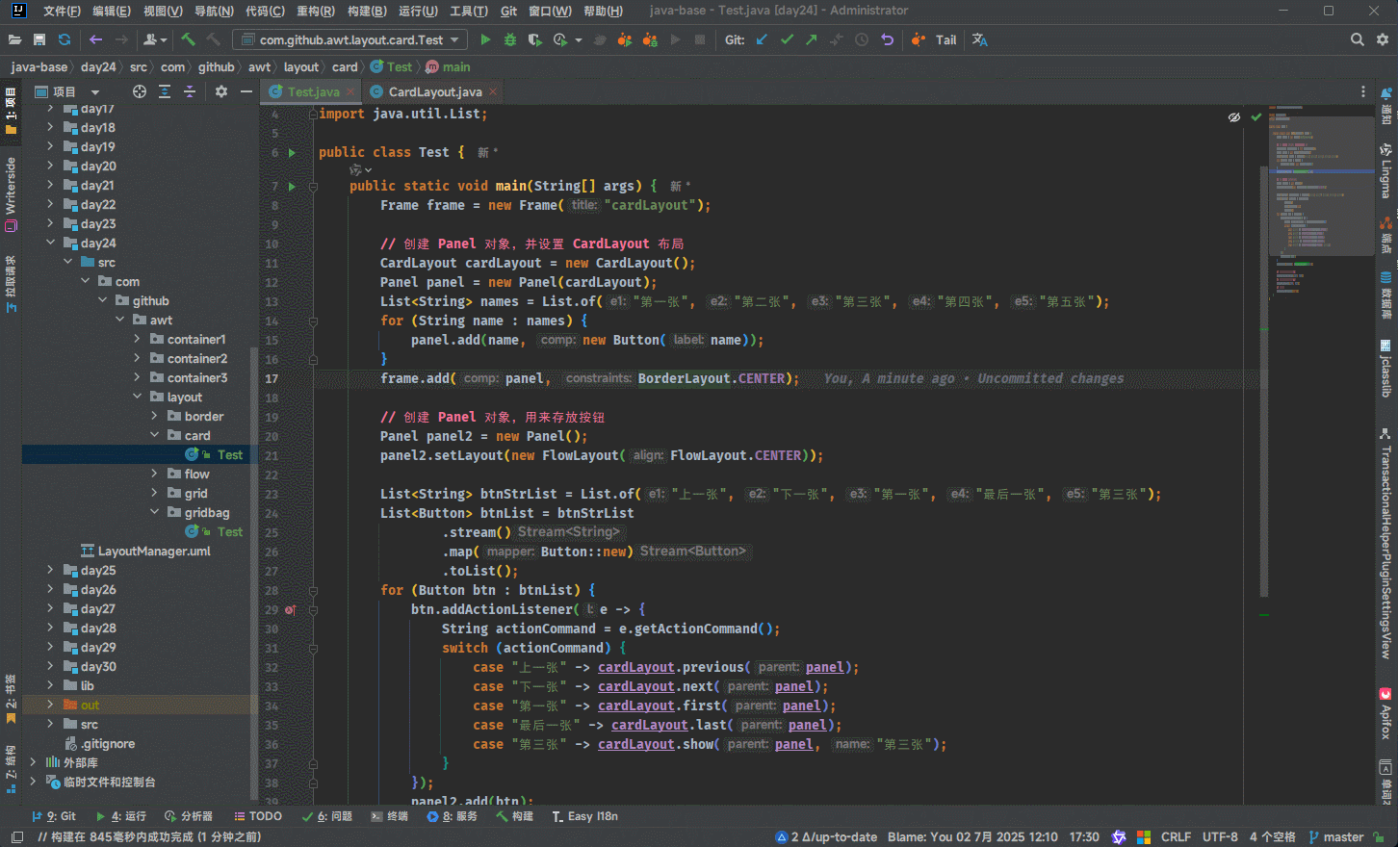1398x847 pixels.
Task: Toggle reader mode eye icon in editor
Action: coord(1234,116)
